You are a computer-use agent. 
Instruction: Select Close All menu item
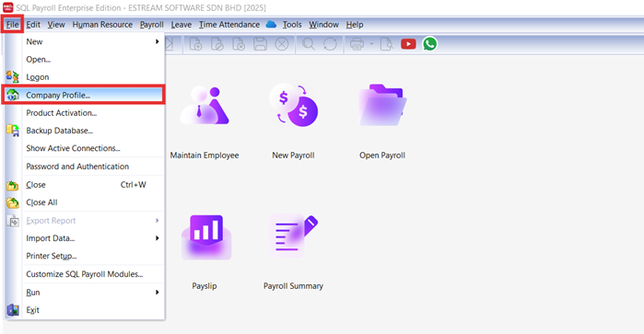[84, 202]
